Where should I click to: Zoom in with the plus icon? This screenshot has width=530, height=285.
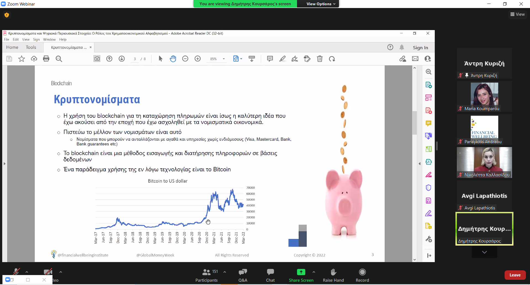[198, 59]
